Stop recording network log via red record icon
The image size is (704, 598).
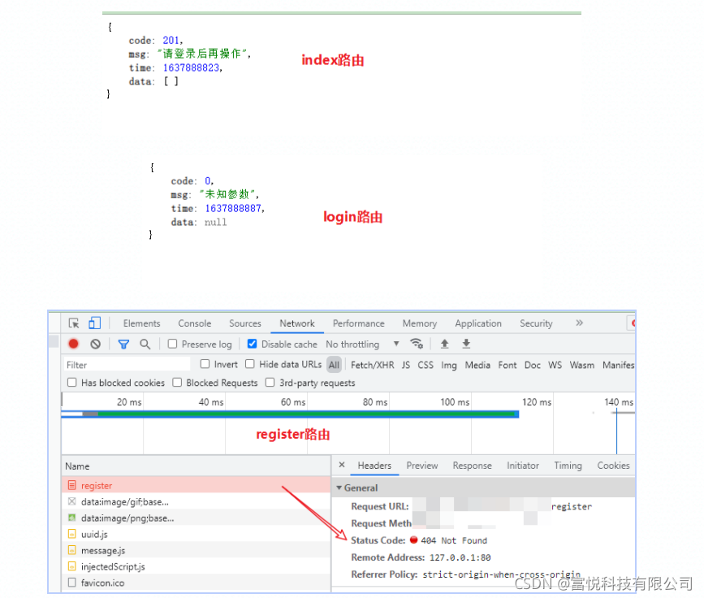point(73,344)
